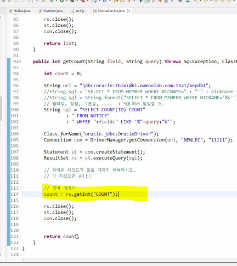Click line number 100 in the gutter
This screenshot has height=266, width=237.
(15, 110)
